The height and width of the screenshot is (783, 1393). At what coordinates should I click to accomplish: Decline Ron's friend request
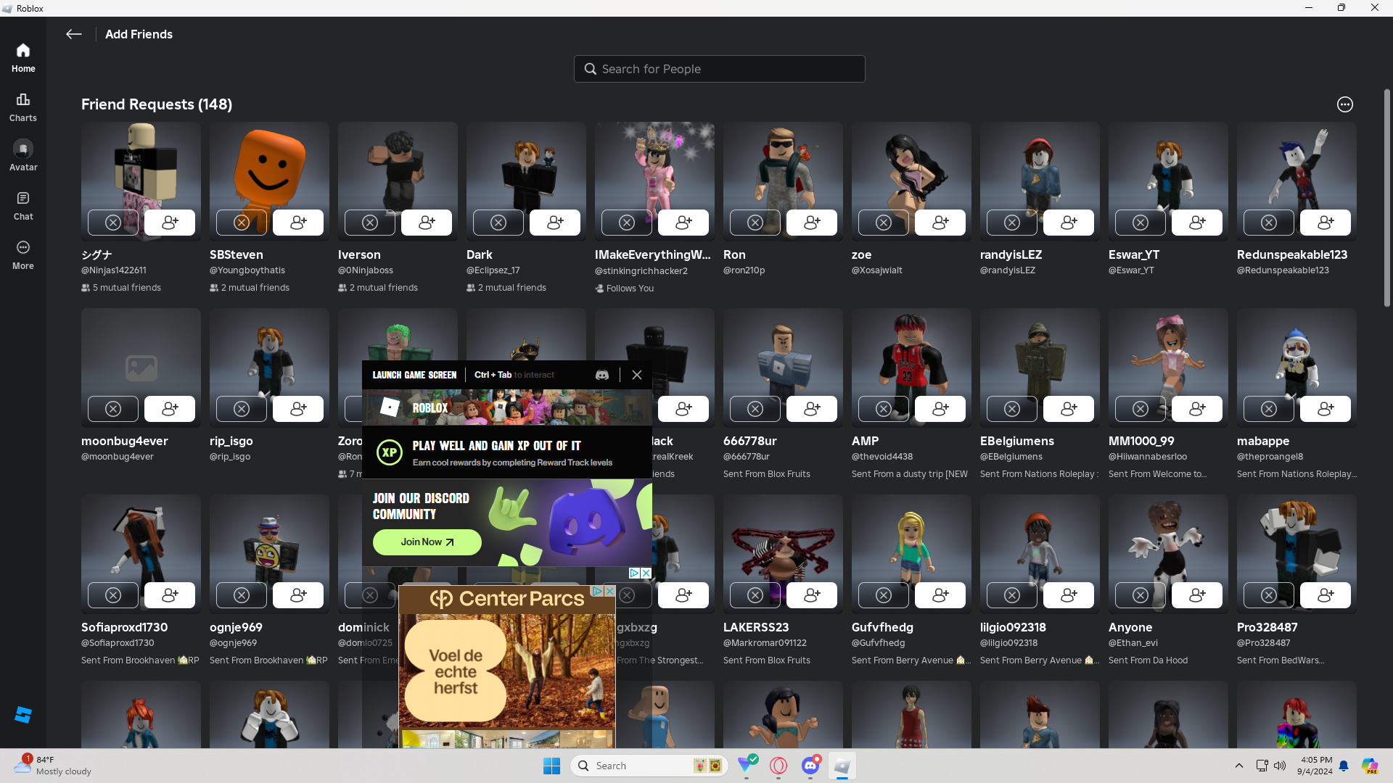pos(755,223)
